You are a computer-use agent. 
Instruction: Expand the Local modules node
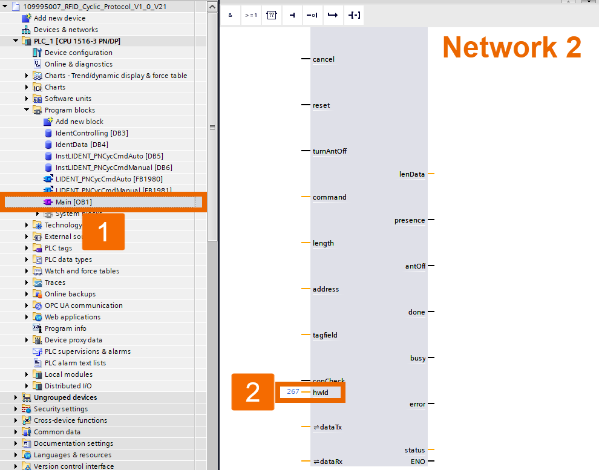click(x=27, y=374)
